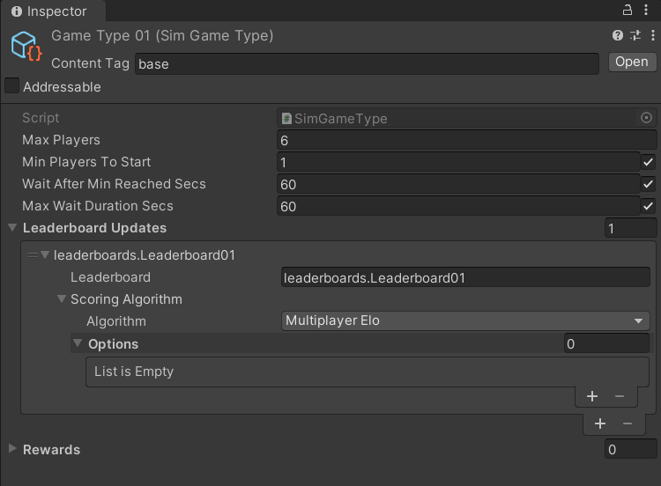Click the Inspector lock icon
The height and width of the screenshot is (486, 661).
pyautogui.click(x=628, y=11)
